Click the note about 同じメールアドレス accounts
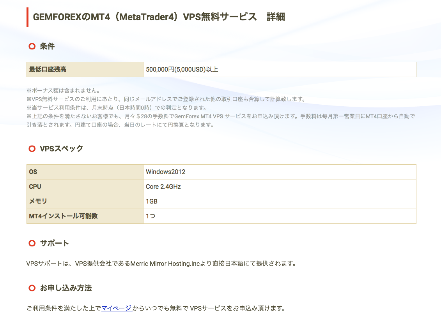 pyautogui.click(x=166, y=99)
